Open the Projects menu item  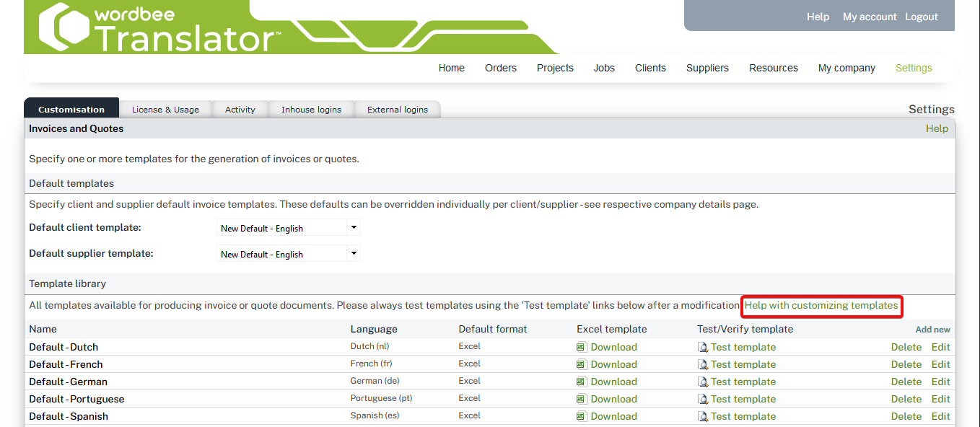[x=555, y=68]
